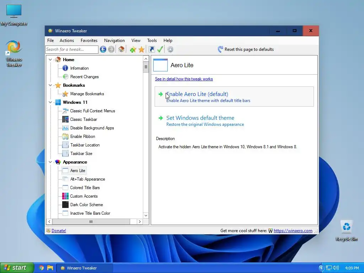Select Enable Ribbon tweak
The image size is (364, 273).
(x=82, y=136)
